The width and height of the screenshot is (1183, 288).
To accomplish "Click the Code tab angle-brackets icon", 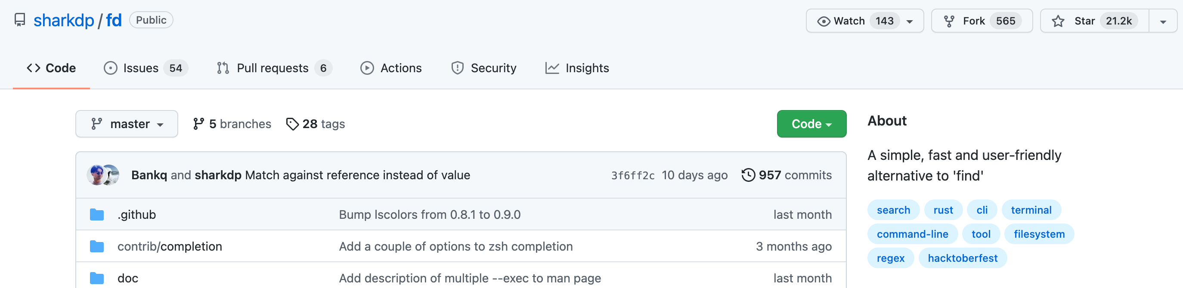I will click(34, 68).
